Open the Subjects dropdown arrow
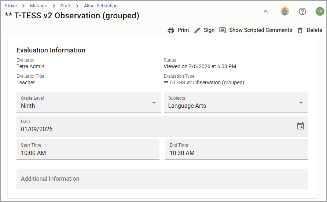This screenshot has width=327, height=202. click(x=301, y=103)
